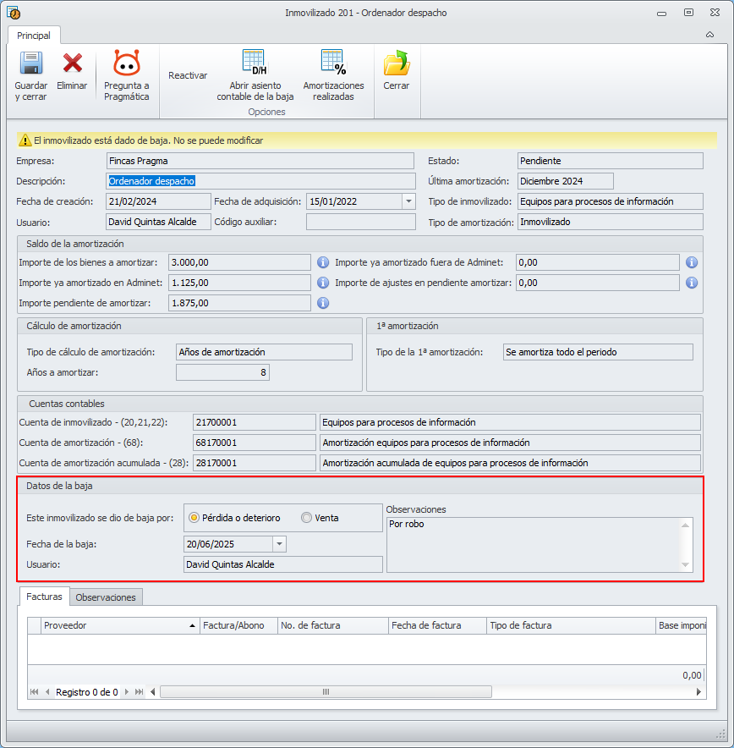This screenshot has width=734, height=748.
Task: Click Tipo de cálculo field Años de amortización
Action: coord(264,352)
